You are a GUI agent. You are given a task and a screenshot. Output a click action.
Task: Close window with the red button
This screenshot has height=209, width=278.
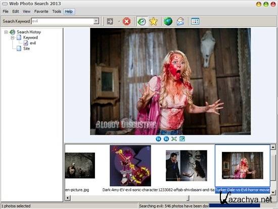[x=273, y=4]
